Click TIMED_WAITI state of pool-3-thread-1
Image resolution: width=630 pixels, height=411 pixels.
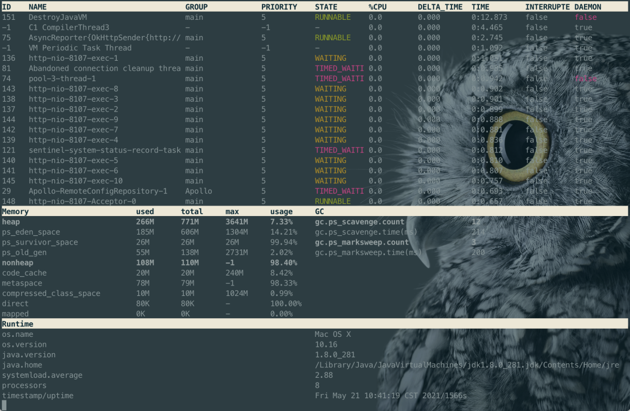(339, 79)
